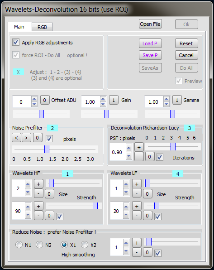Select the X1 noise radio button

(64, 245)
